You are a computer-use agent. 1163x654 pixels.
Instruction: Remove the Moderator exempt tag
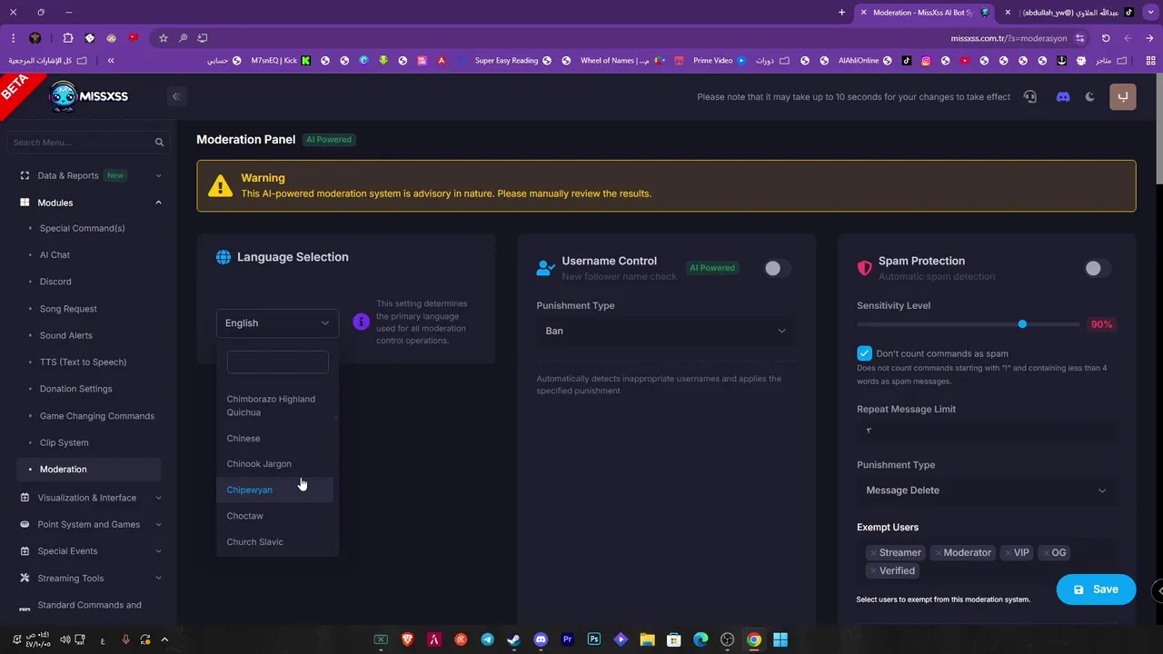938,552
